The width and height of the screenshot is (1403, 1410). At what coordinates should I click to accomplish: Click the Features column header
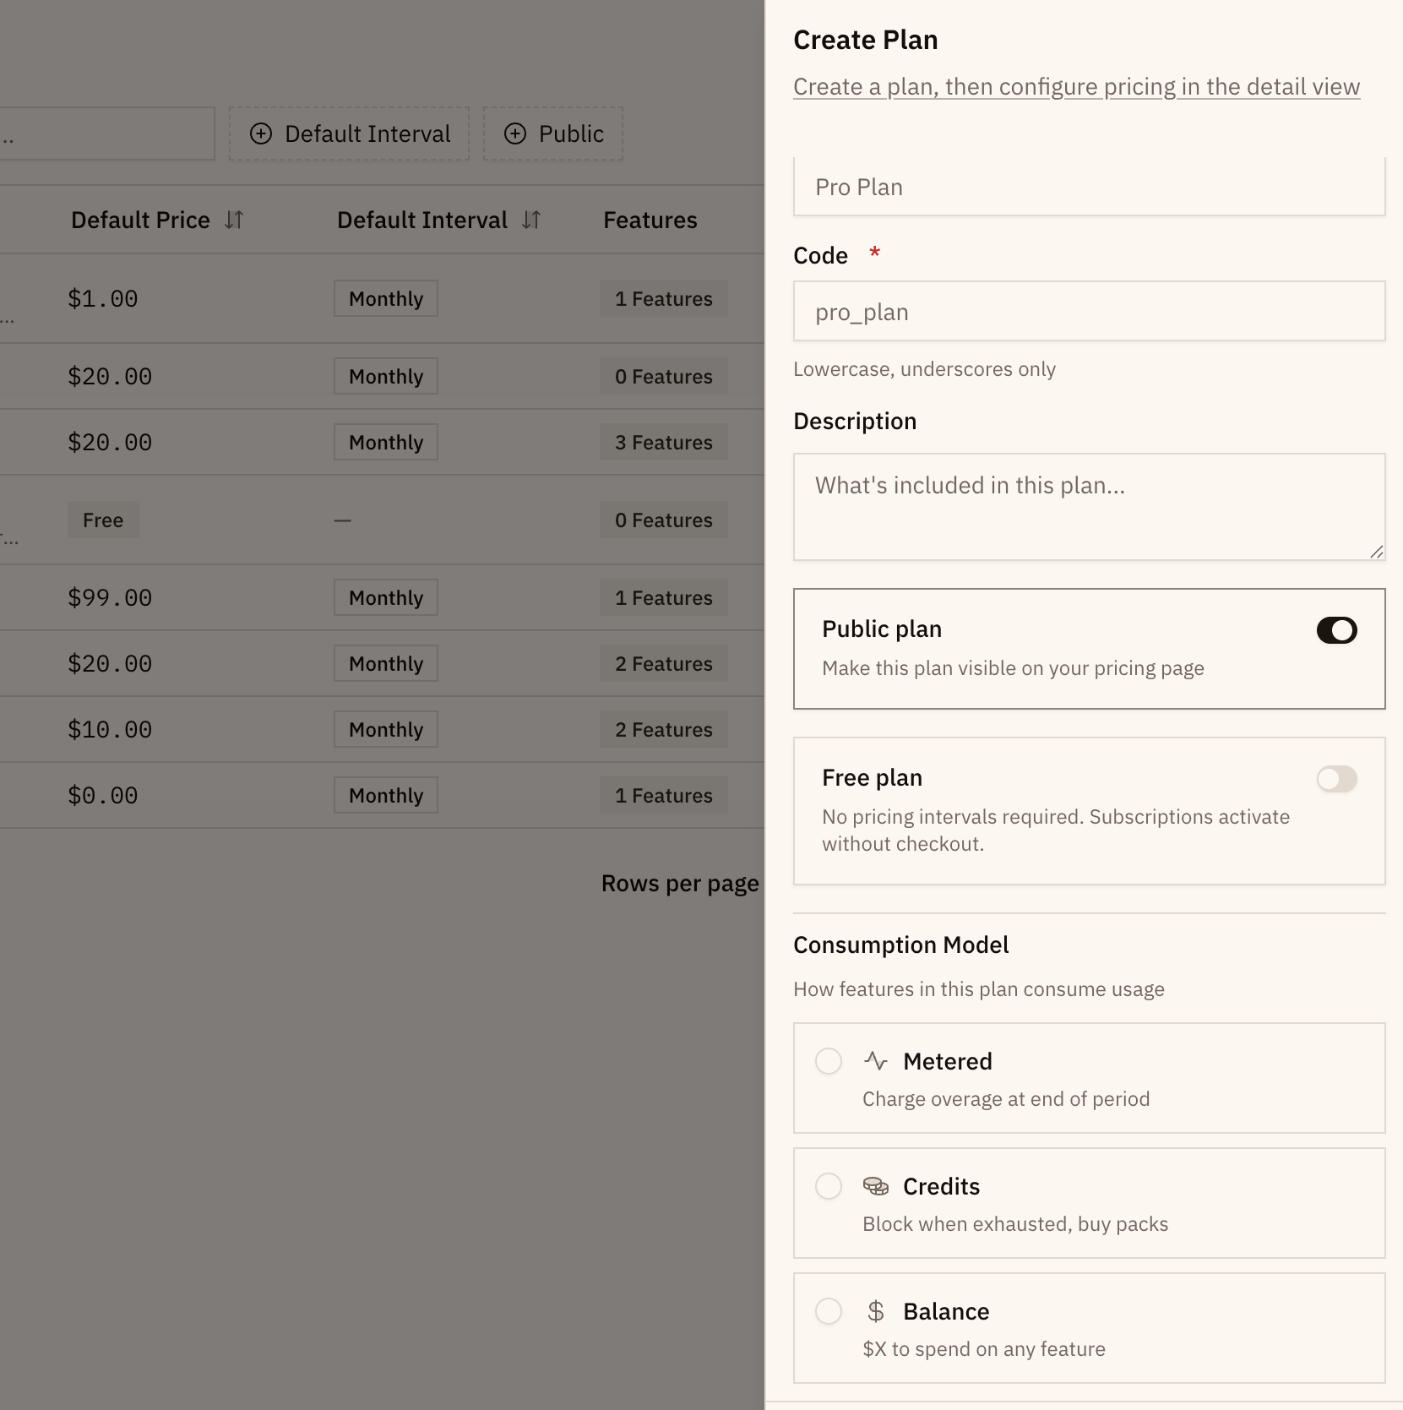(650, 220)
